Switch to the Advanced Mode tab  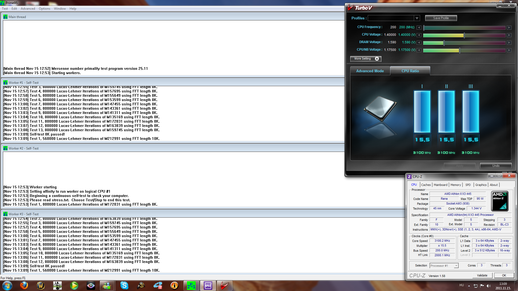pyautogui.click(x=370, y=71)
